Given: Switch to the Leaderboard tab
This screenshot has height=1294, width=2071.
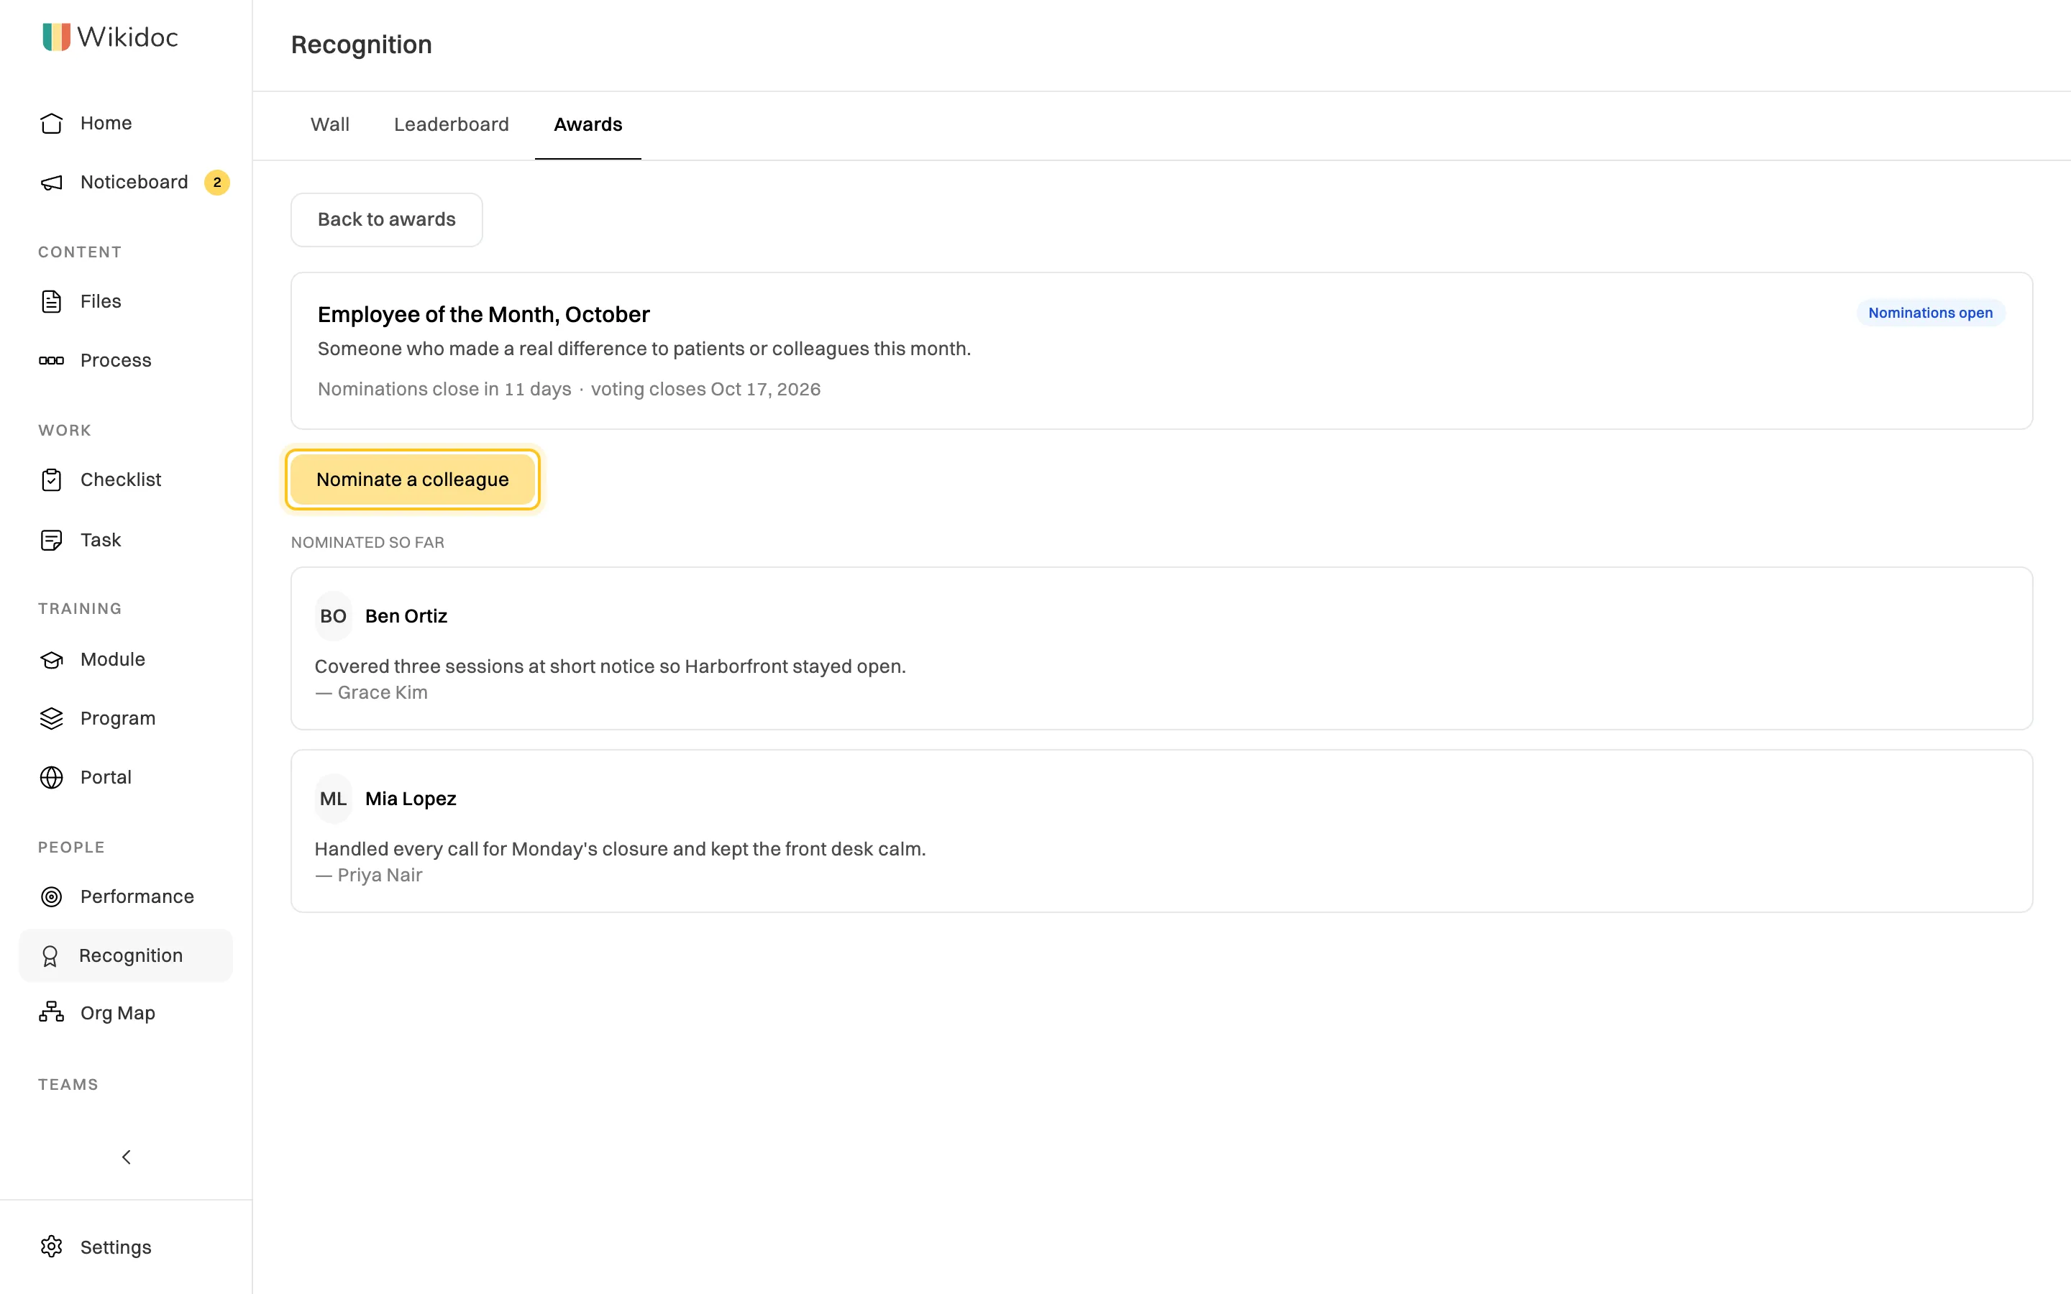Looking at the screenshot, I should point(451,125).
